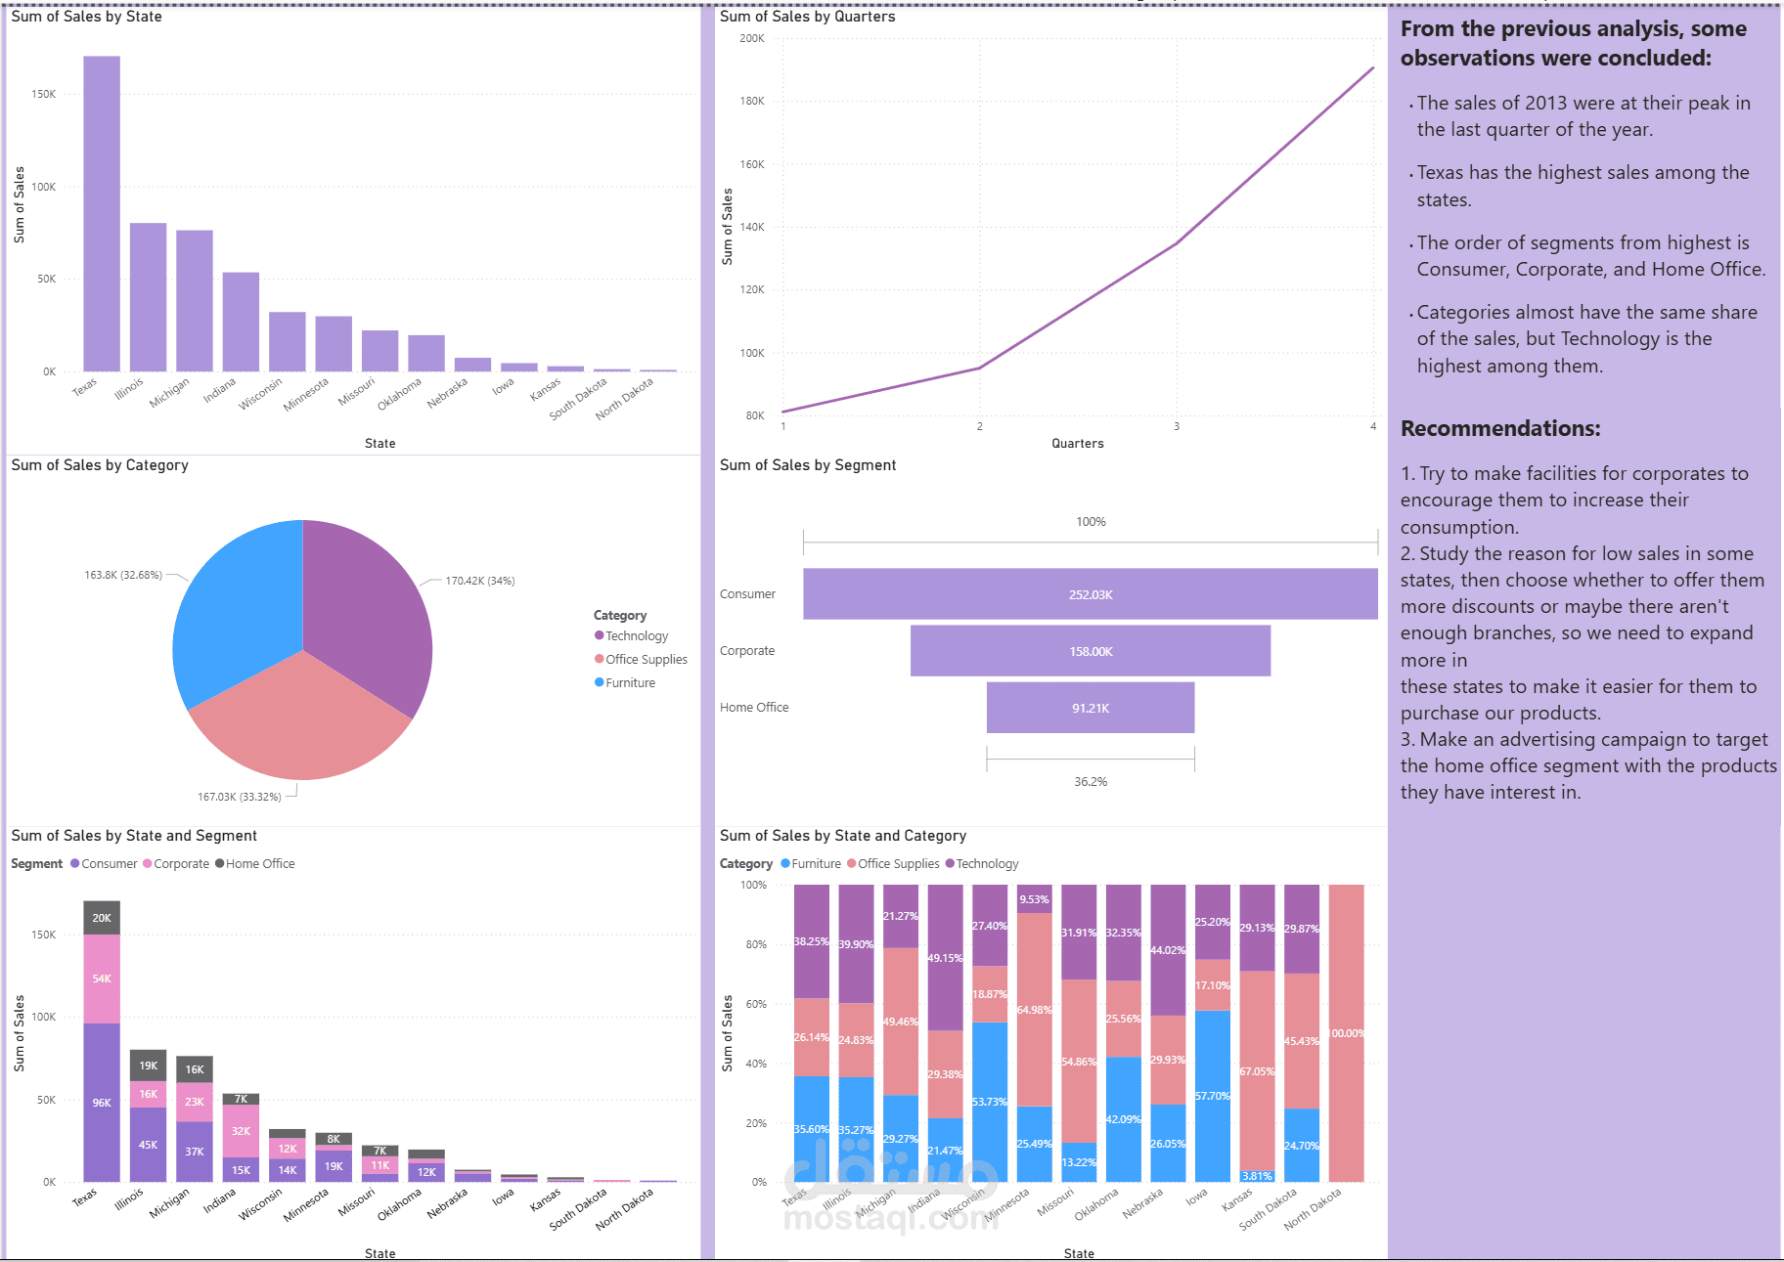Toggle the Corporate label in the Segment legend
The height and width of the screenshot is (1262, 1784).
[182, 863]
